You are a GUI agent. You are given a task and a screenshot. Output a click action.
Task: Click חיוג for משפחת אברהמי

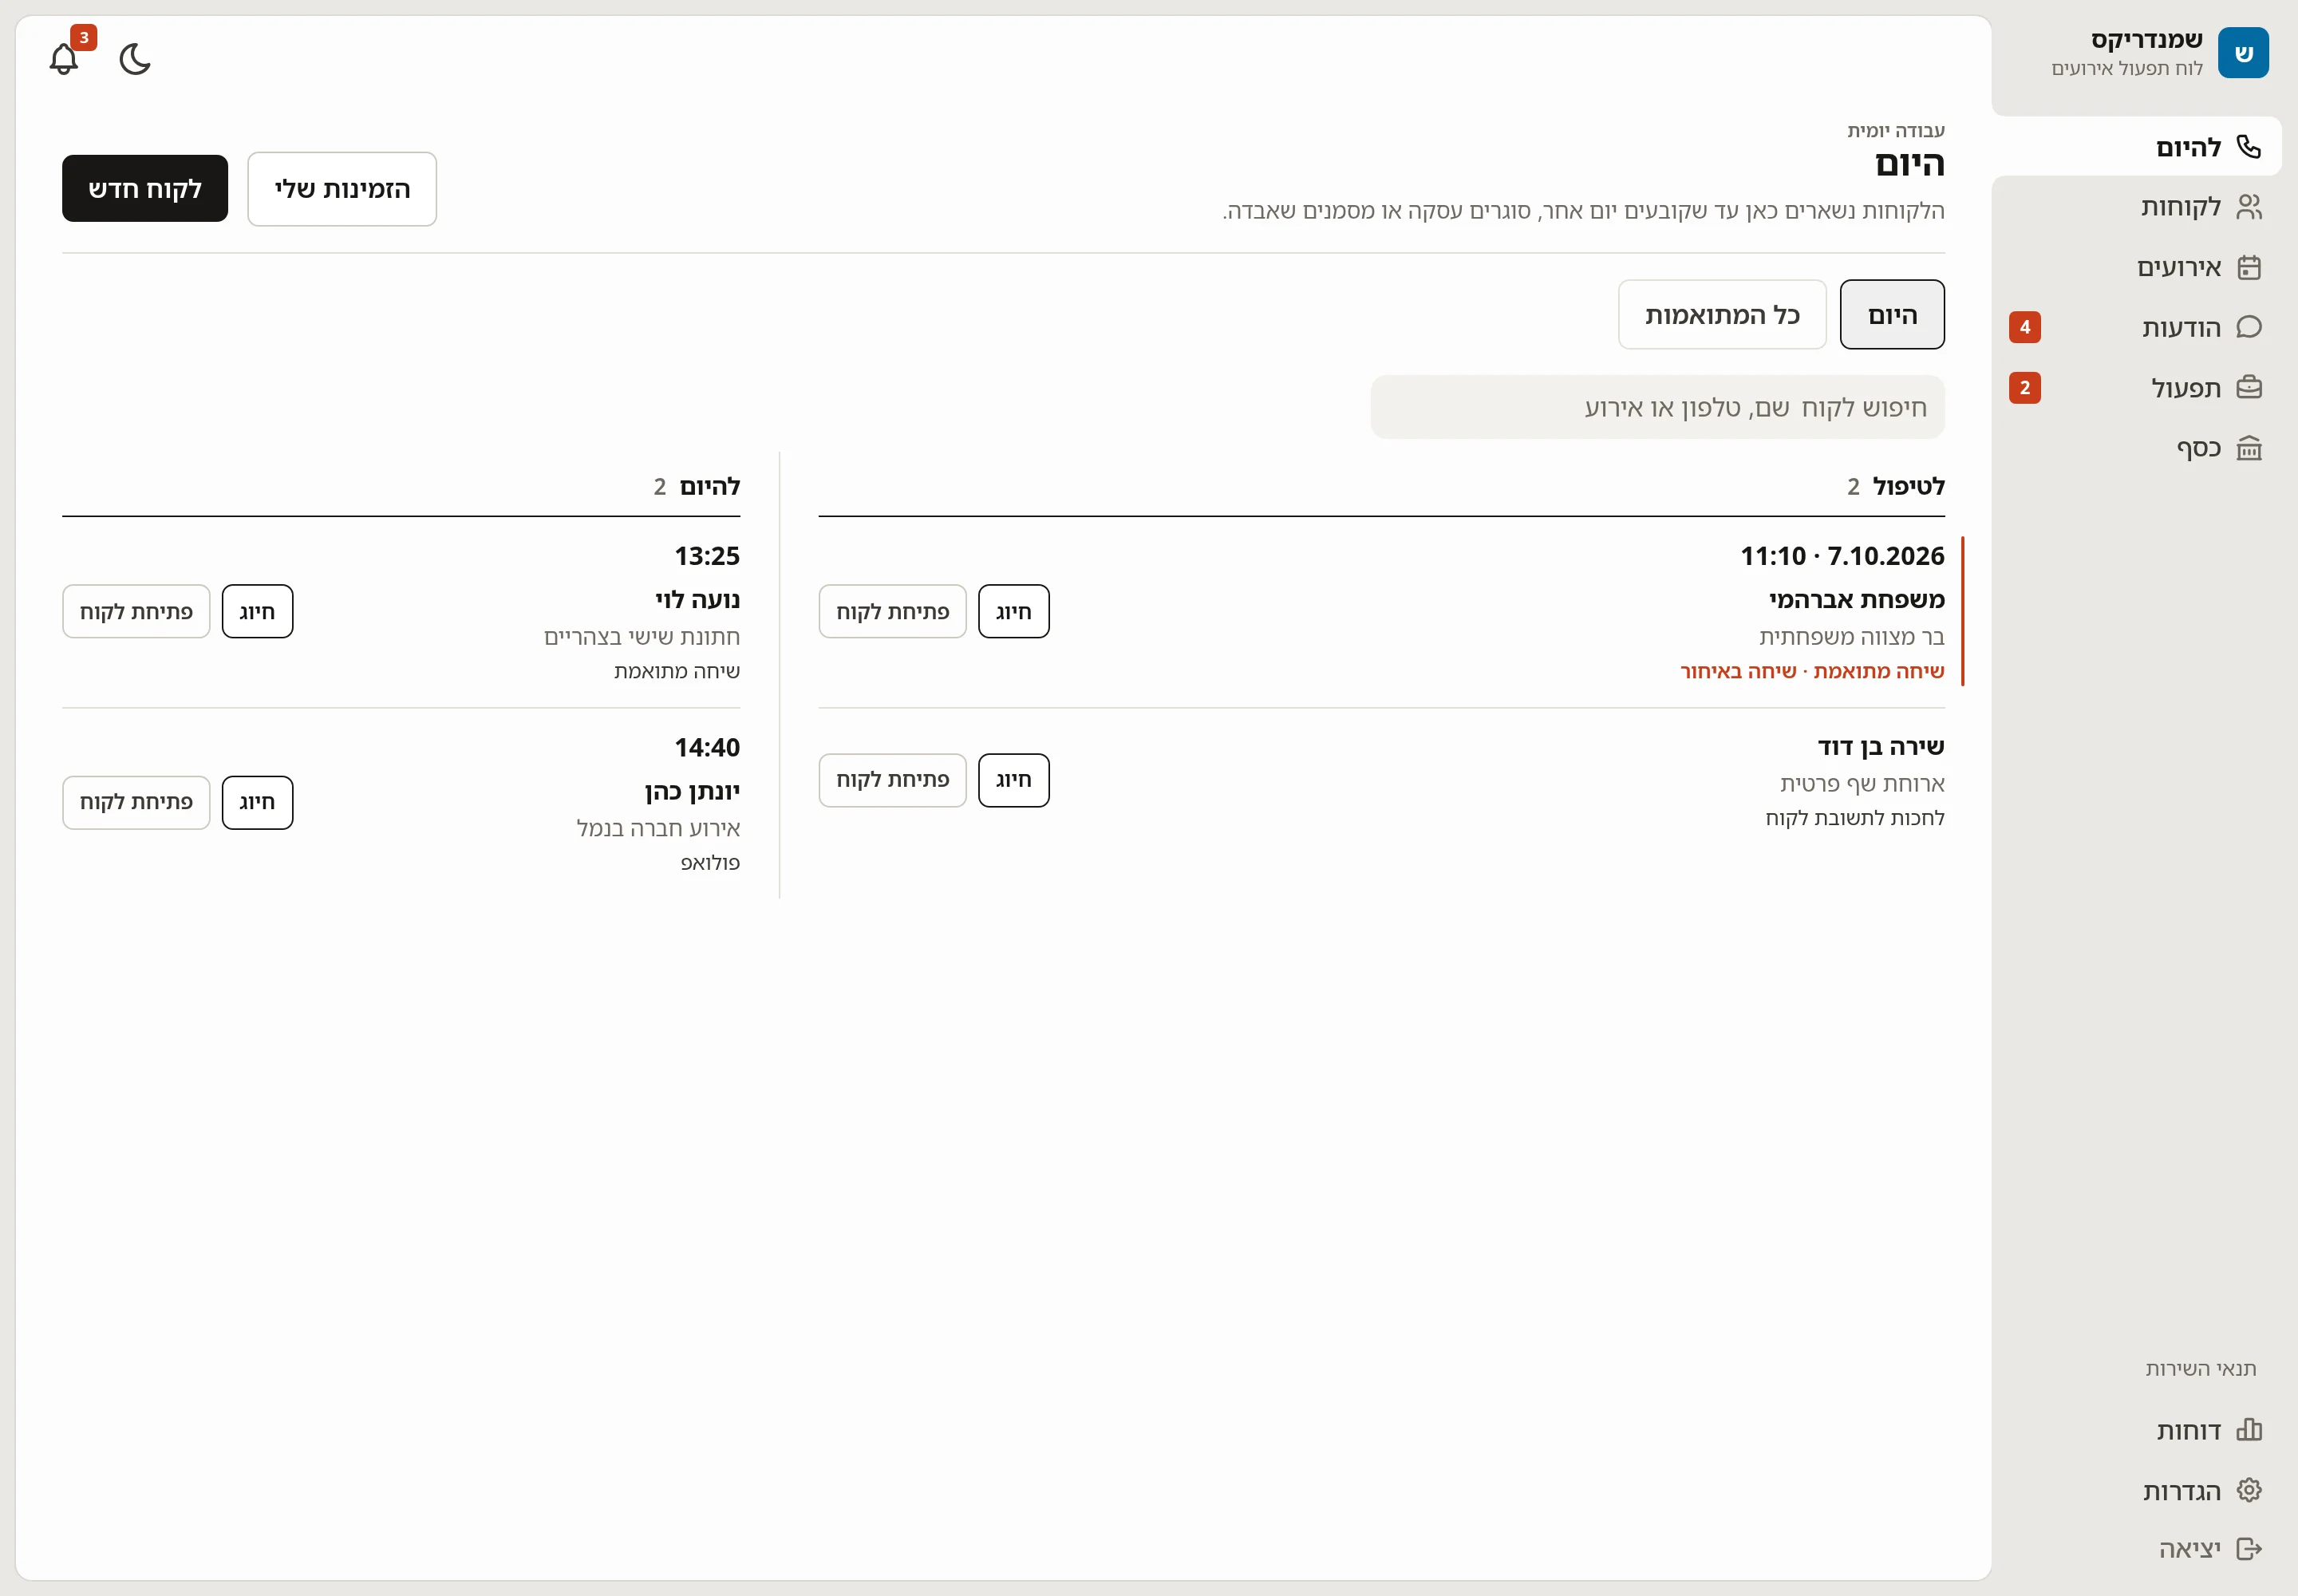pyautogui.click(x=1013, y=612)
